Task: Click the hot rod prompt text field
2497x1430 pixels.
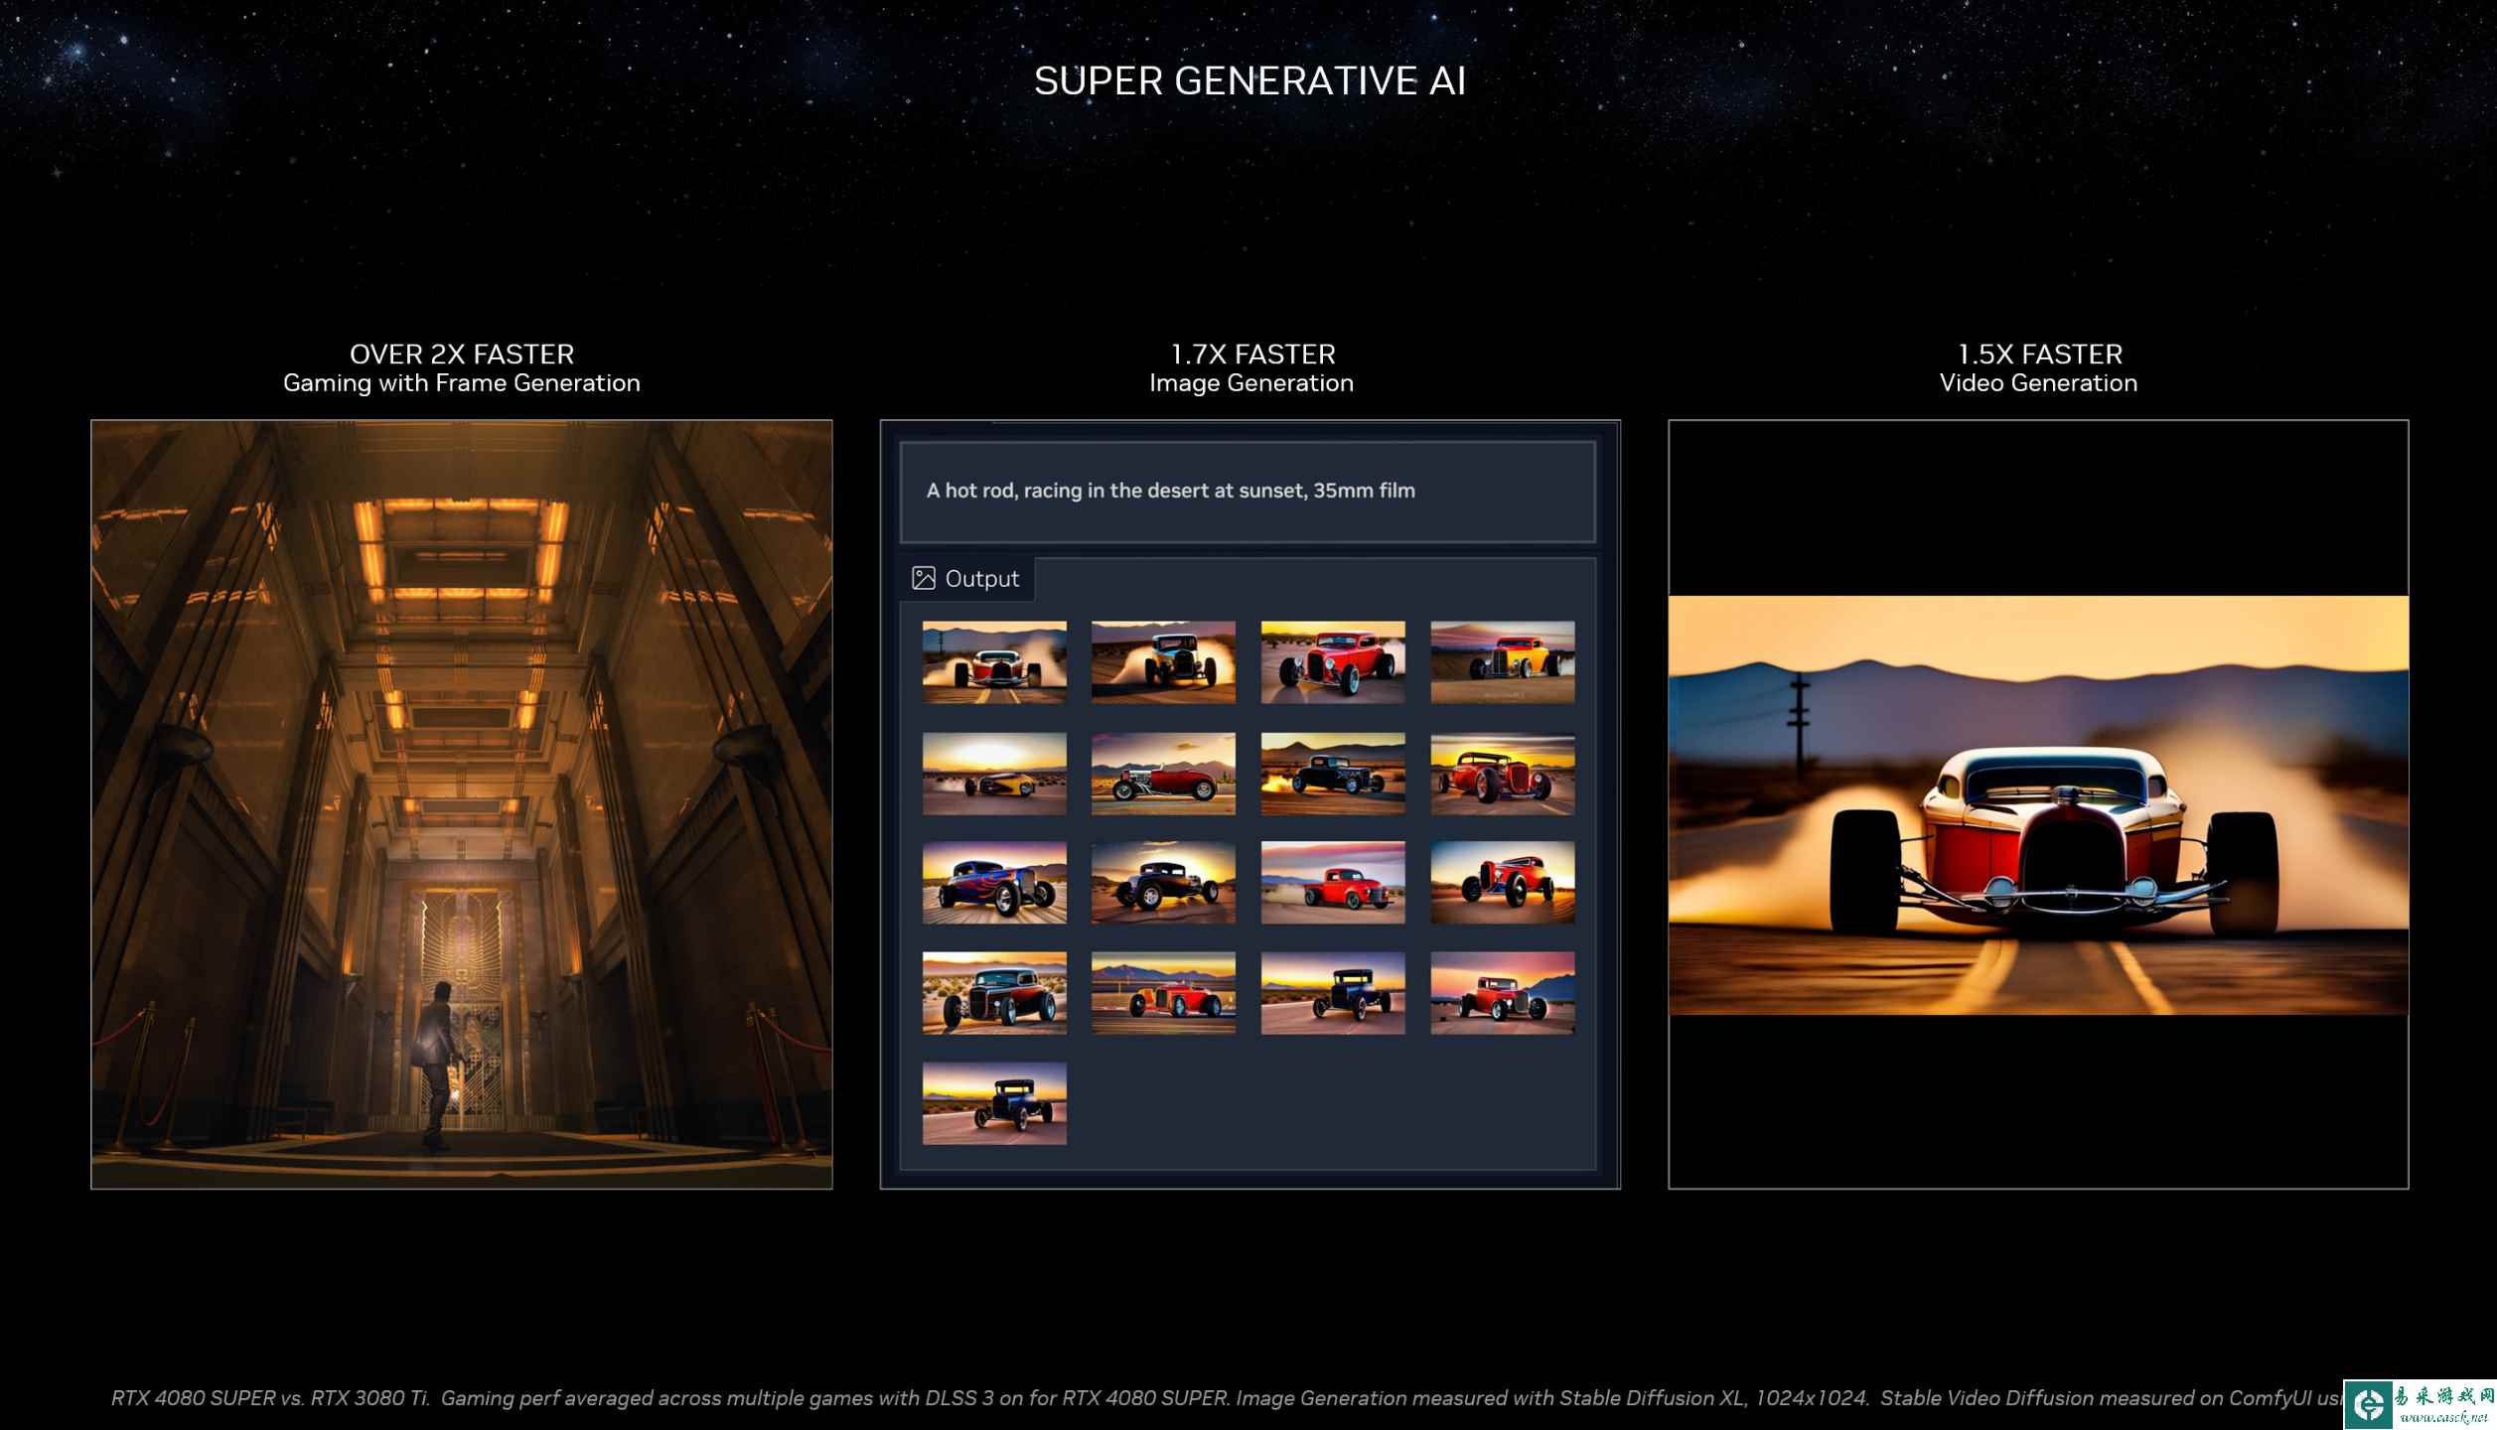Action: click(1248, 491)
